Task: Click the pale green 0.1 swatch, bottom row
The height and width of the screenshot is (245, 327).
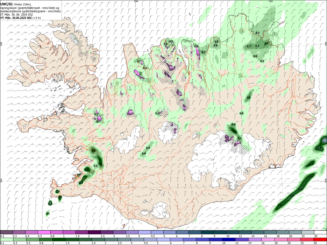Action: point(6,240)
